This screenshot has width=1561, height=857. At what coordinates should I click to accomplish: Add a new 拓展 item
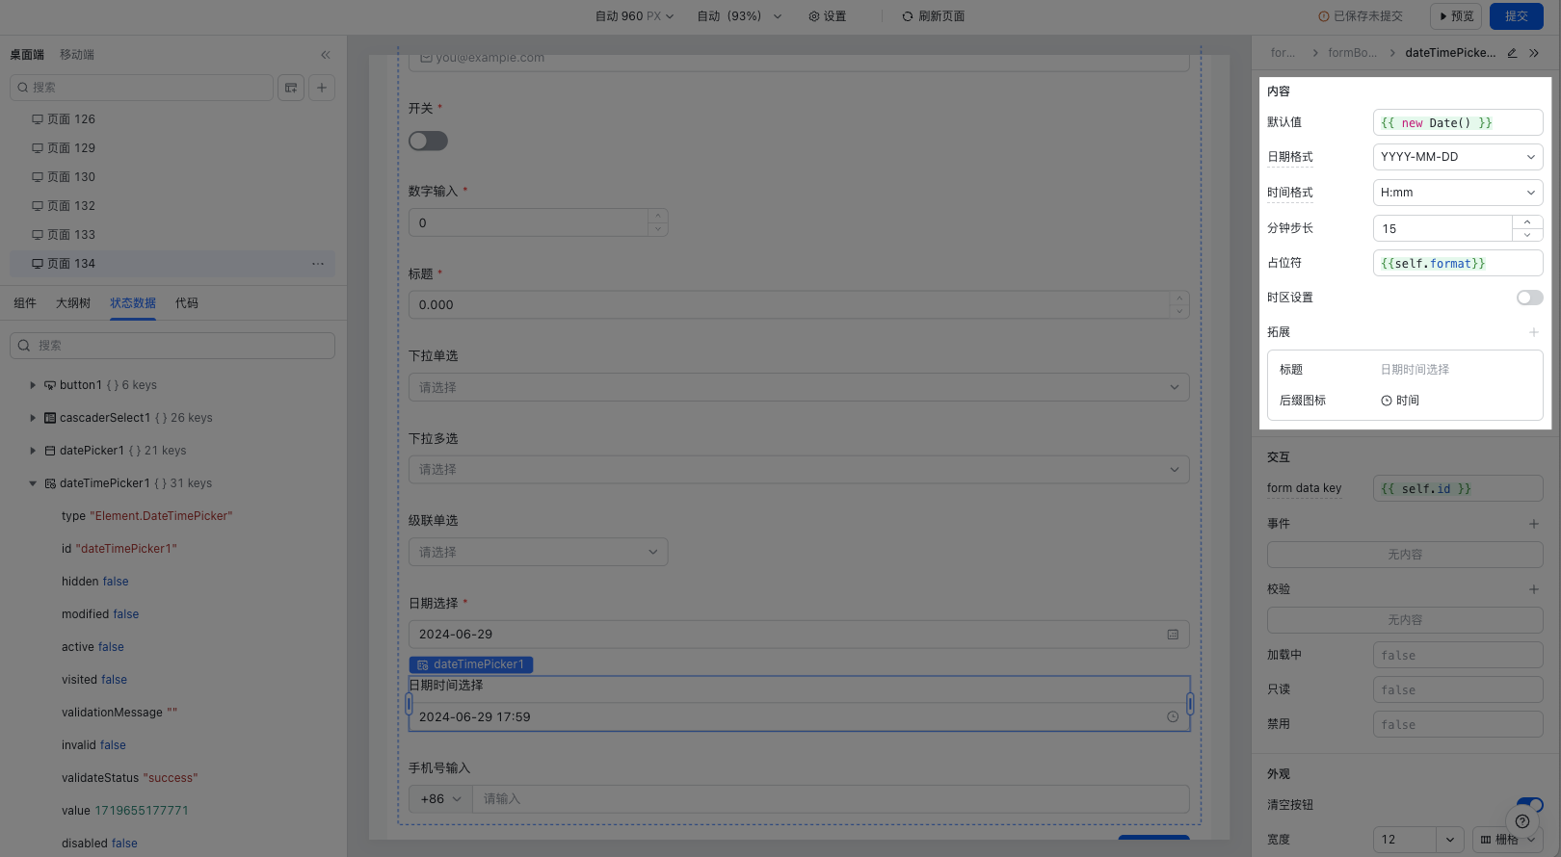point(1534,332)
